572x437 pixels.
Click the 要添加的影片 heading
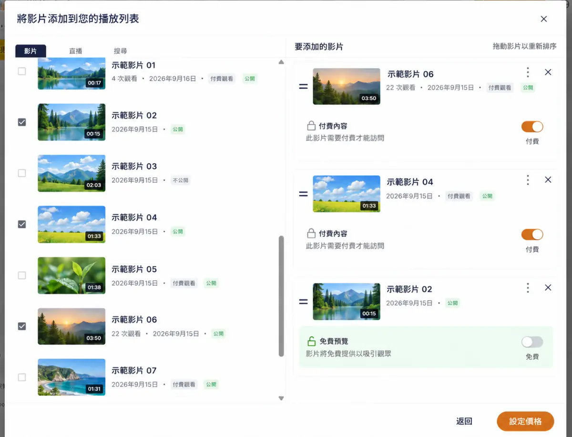319,47
